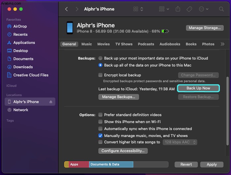Click the Back Up Now button
The width and height of the screenshot is (231, 175).
click(198, 88)
